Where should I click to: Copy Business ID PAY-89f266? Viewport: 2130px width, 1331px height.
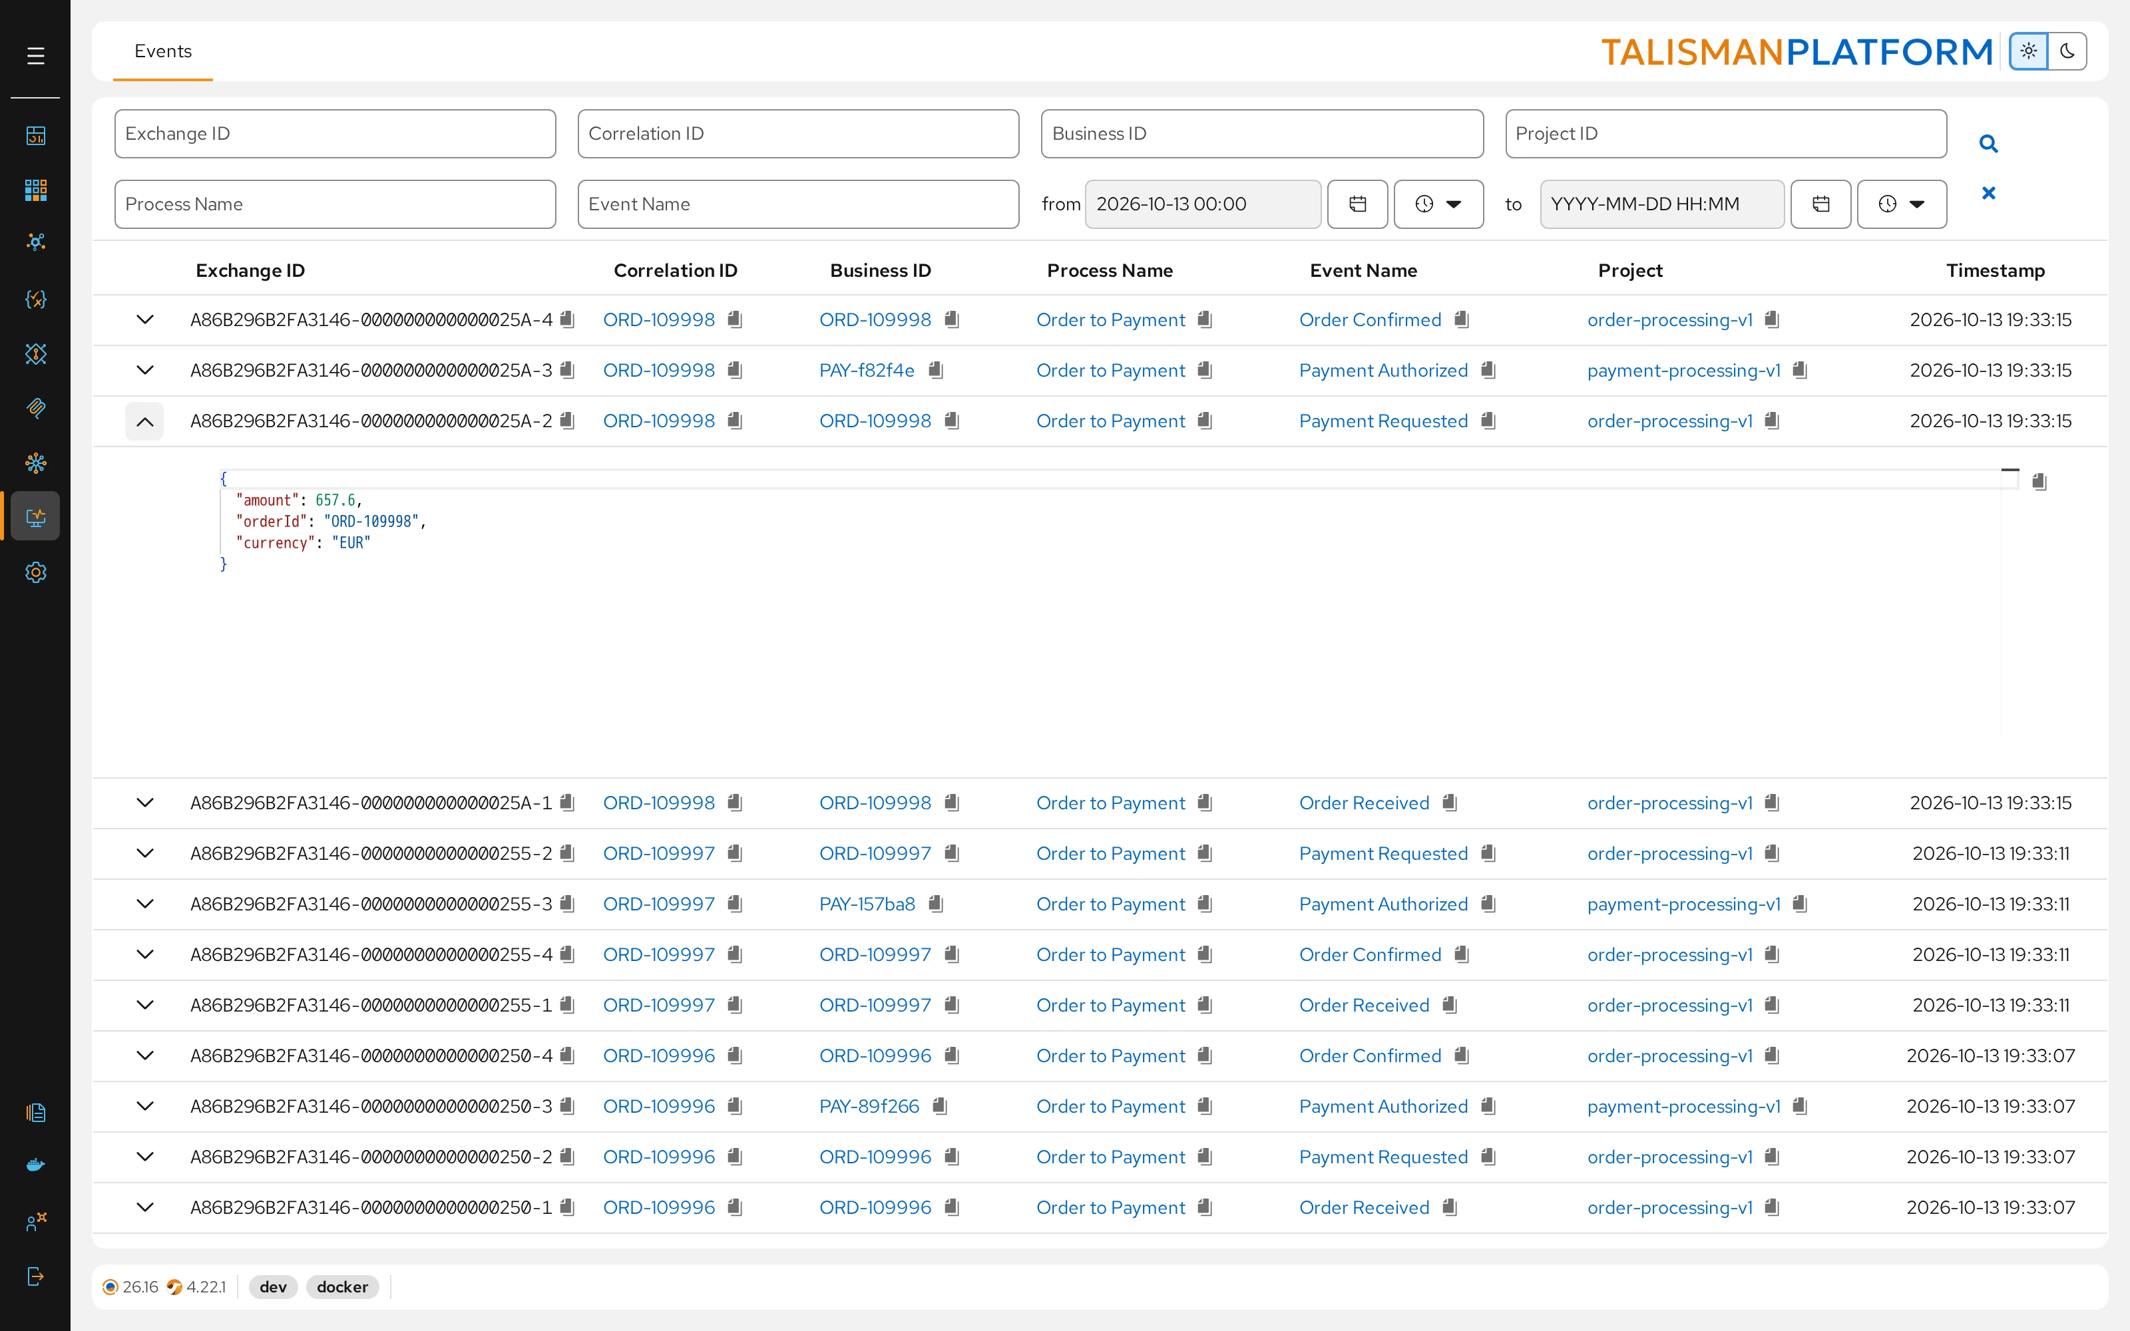point(940,1107)
